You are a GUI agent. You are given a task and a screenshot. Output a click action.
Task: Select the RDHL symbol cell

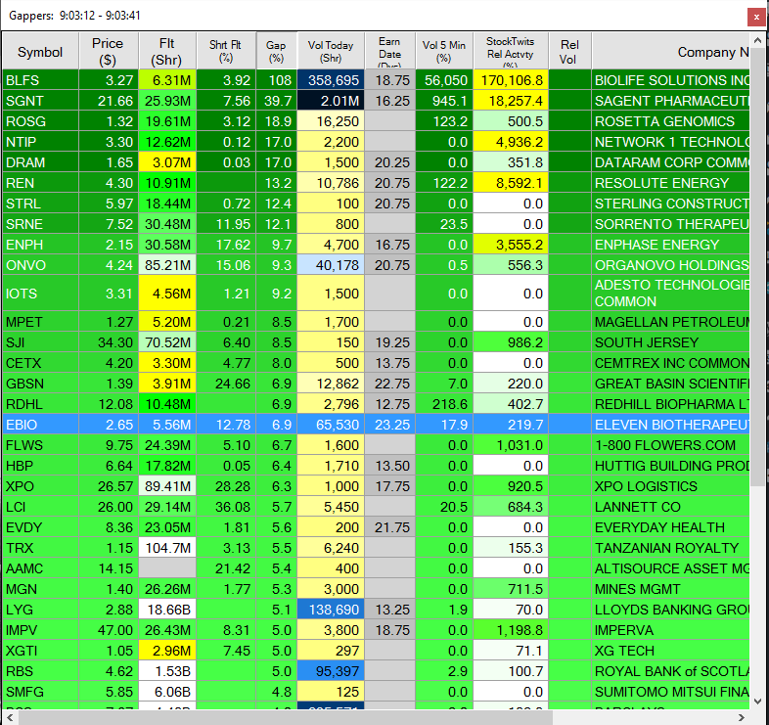(x=40, y=404)
